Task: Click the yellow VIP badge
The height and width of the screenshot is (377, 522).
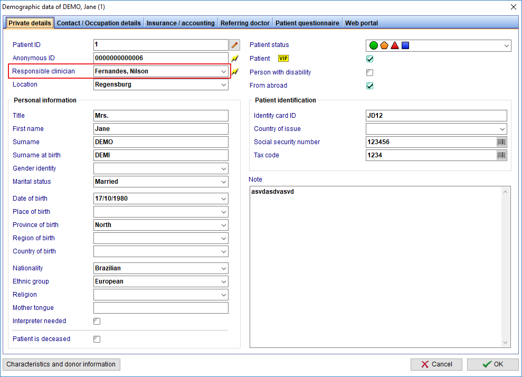Action: click(283, 59)
